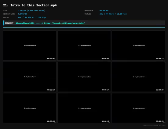
Task: Click the thumbnail stamped 00:00:08
Action: pos(84,45)
